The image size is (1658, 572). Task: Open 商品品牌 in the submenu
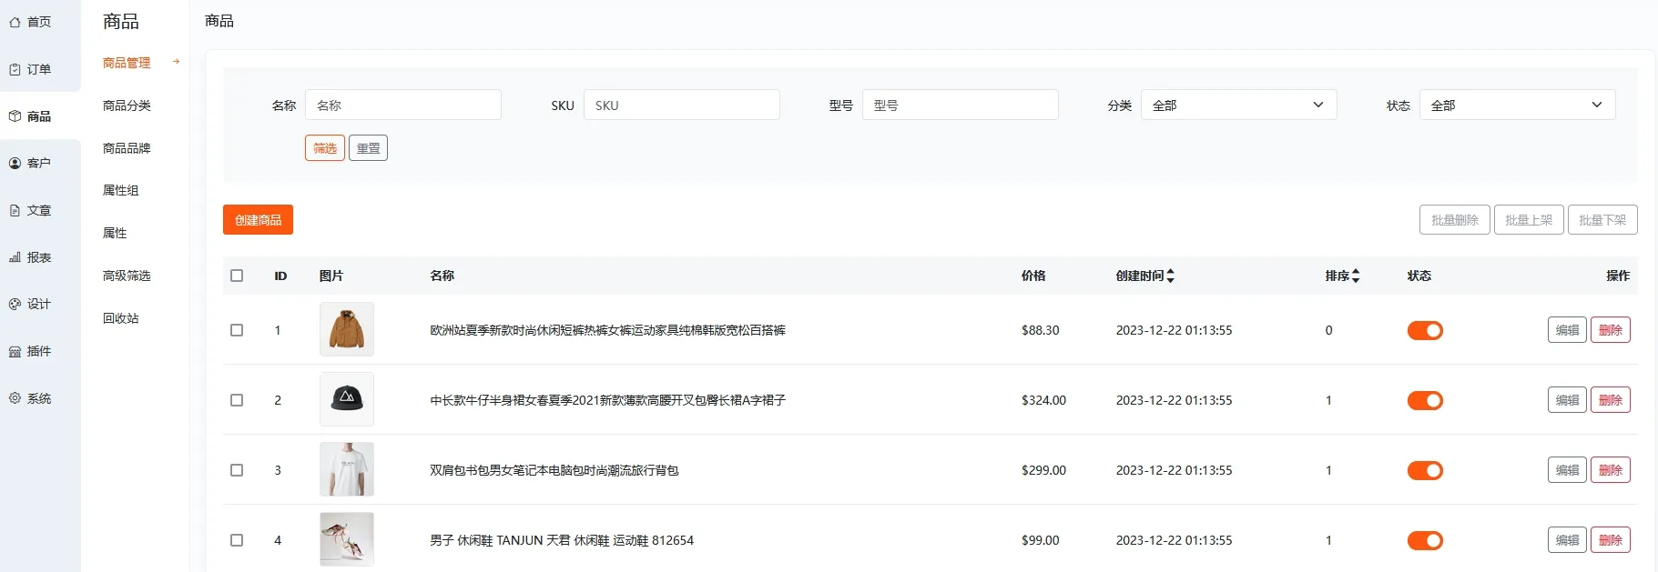tap(127, 148)
